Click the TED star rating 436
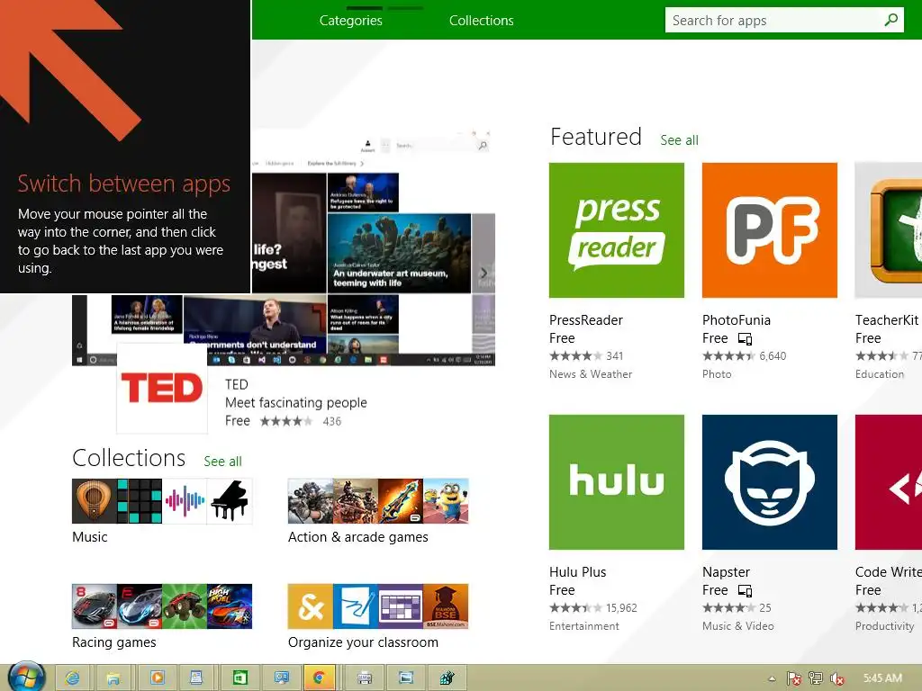This screenshot has height=691, width=922. (301, 421)
